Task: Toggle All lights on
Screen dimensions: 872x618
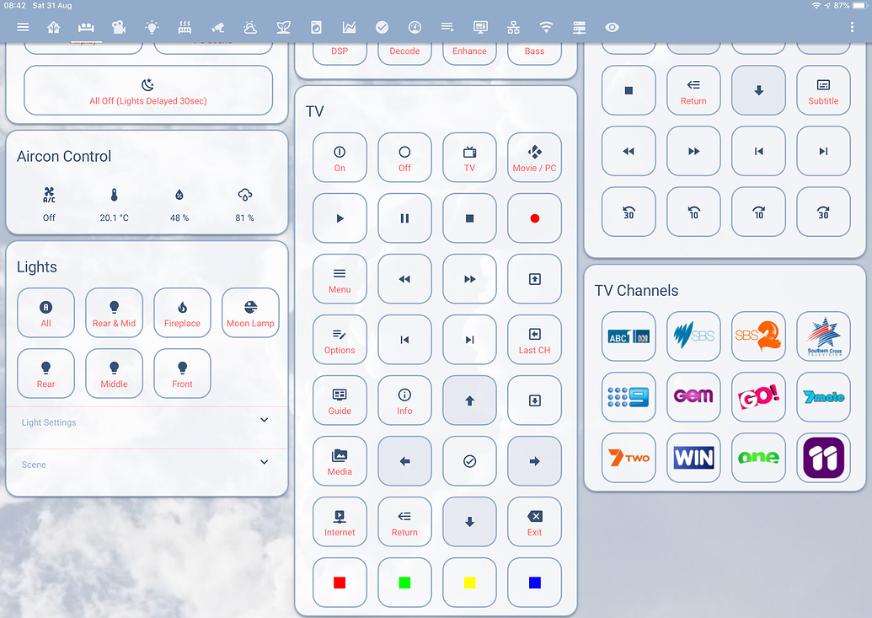Action: pos(45,313)
